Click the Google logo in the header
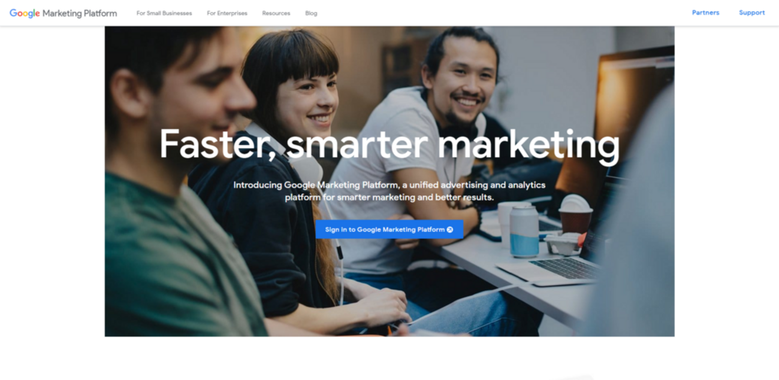The height and width of the screenshot is (380, 779). pyautogui.click(x=25, y=13)
